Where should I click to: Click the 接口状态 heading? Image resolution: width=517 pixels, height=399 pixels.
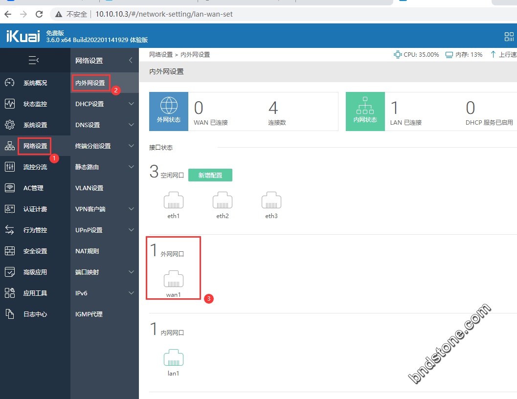pyautogui.click(x=161, y=147)
